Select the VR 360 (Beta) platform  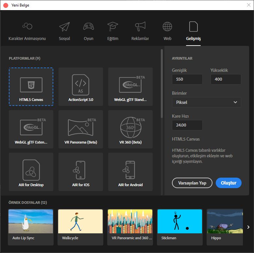[130, 129]
